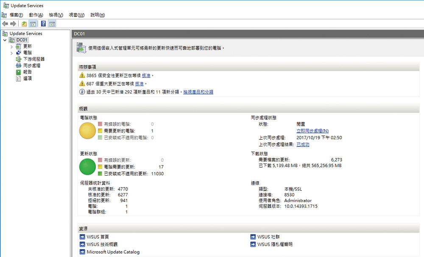Screen dimensions: 424x257
Task: Click the Update Services root node icon
Action: [5, 33]
